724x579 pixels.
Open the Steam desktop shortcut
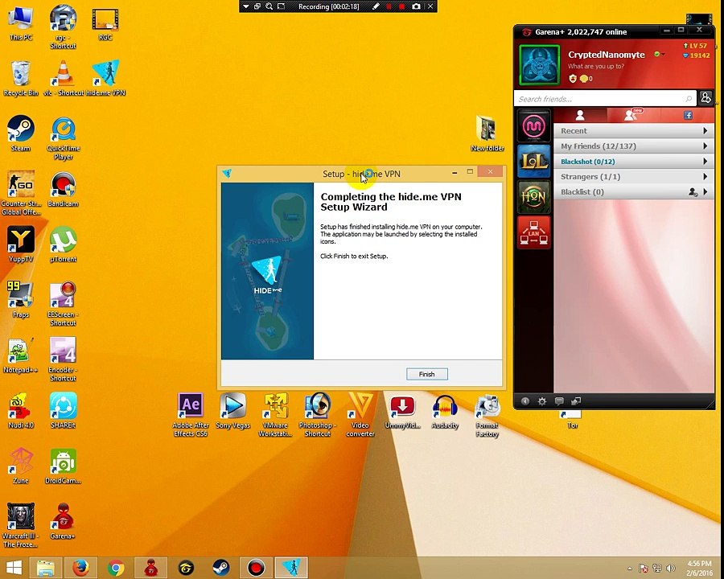[20, 133]
